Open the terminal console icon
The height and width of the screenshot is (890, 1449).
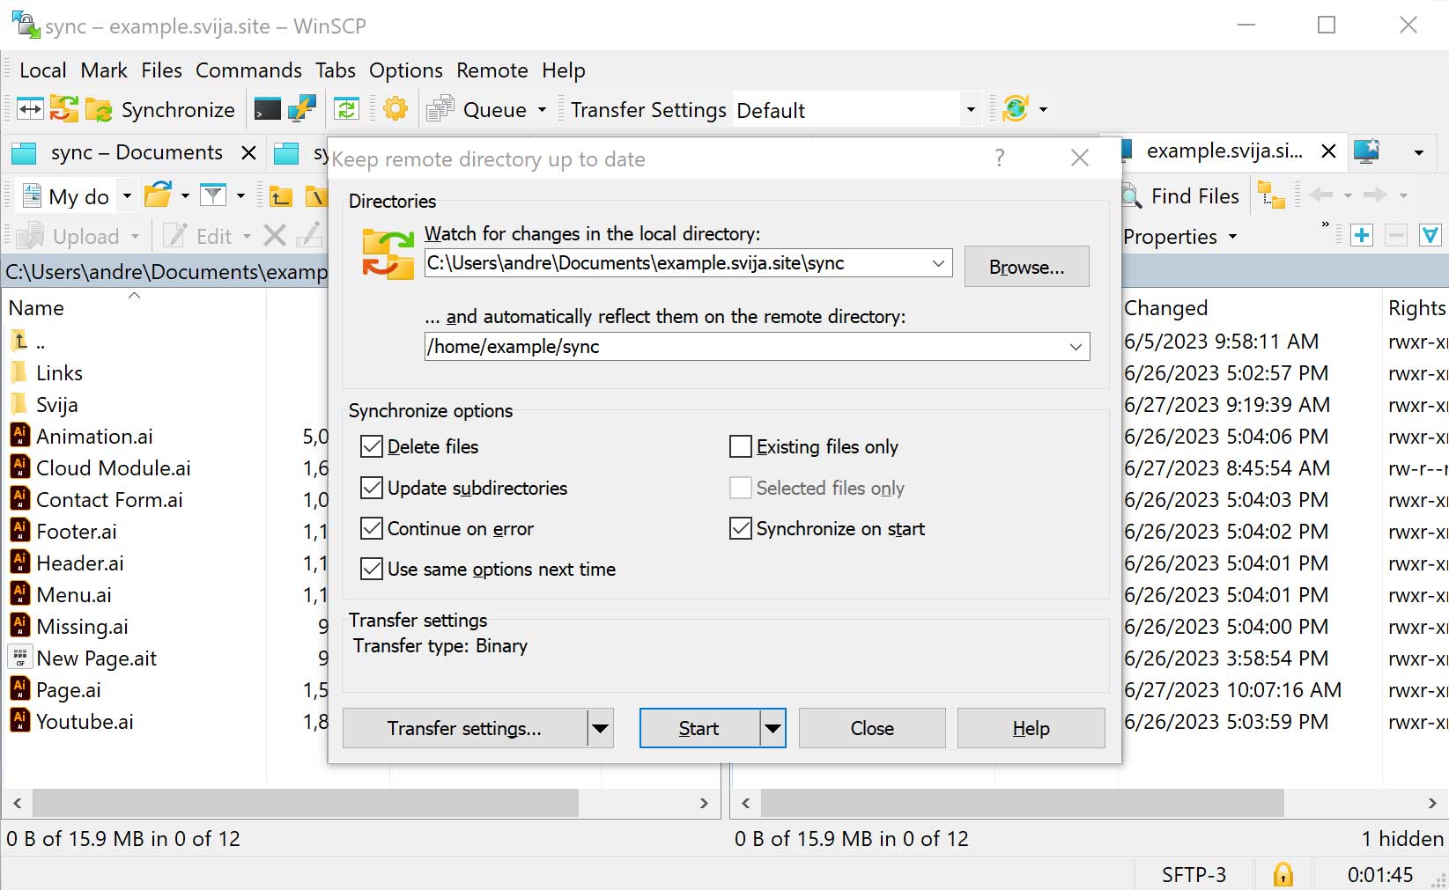(267, 109)
